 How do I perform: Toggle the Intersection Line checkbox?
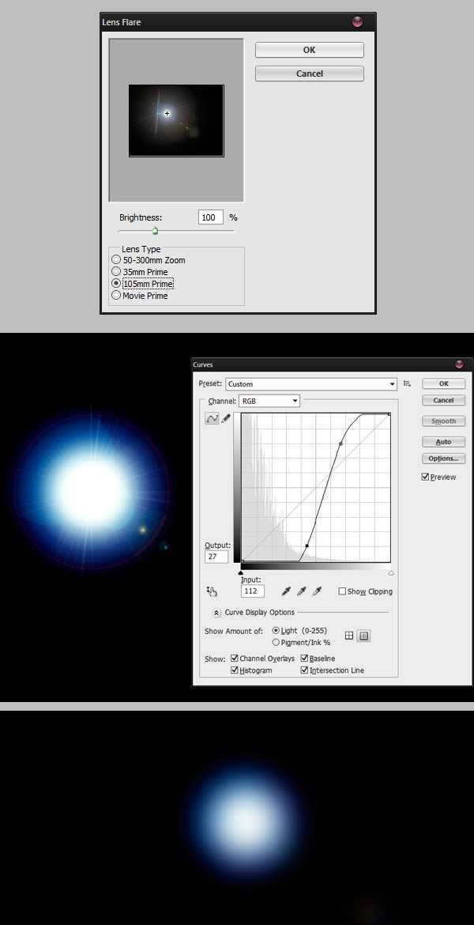(304, 670)
